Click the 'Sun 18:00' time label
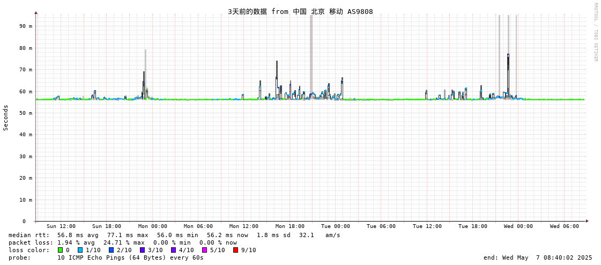This screenshot has width=601, height=265. click(x=107, y=226)
